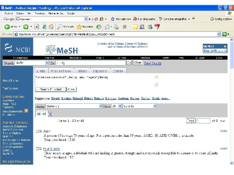
Task: Click the PubMed link in black navigation bar
Action: coord(49,58)
